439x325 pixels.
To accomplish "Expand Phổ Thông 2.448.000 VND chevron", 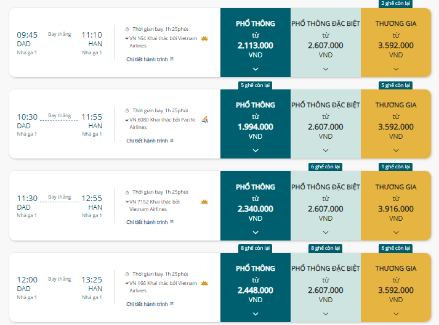I will point(256,314).
